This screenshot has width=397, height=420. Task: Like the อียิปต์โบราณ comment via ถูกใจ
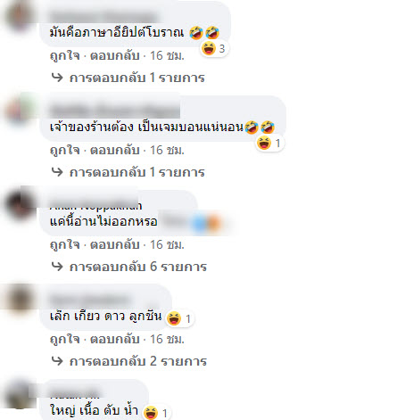65,56
